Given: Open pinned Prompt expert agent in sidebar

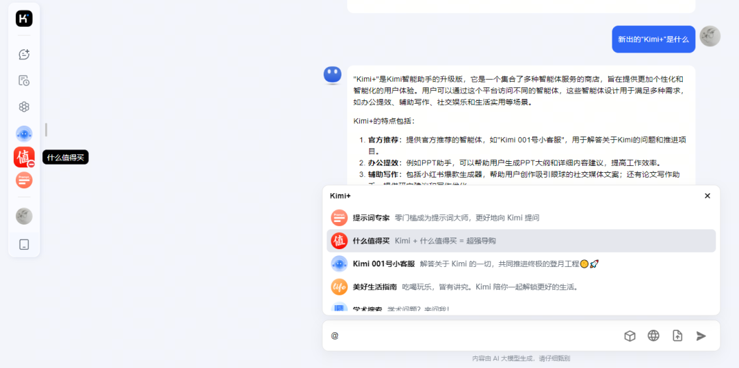Looking at the screenshot, I should [24, 180].
